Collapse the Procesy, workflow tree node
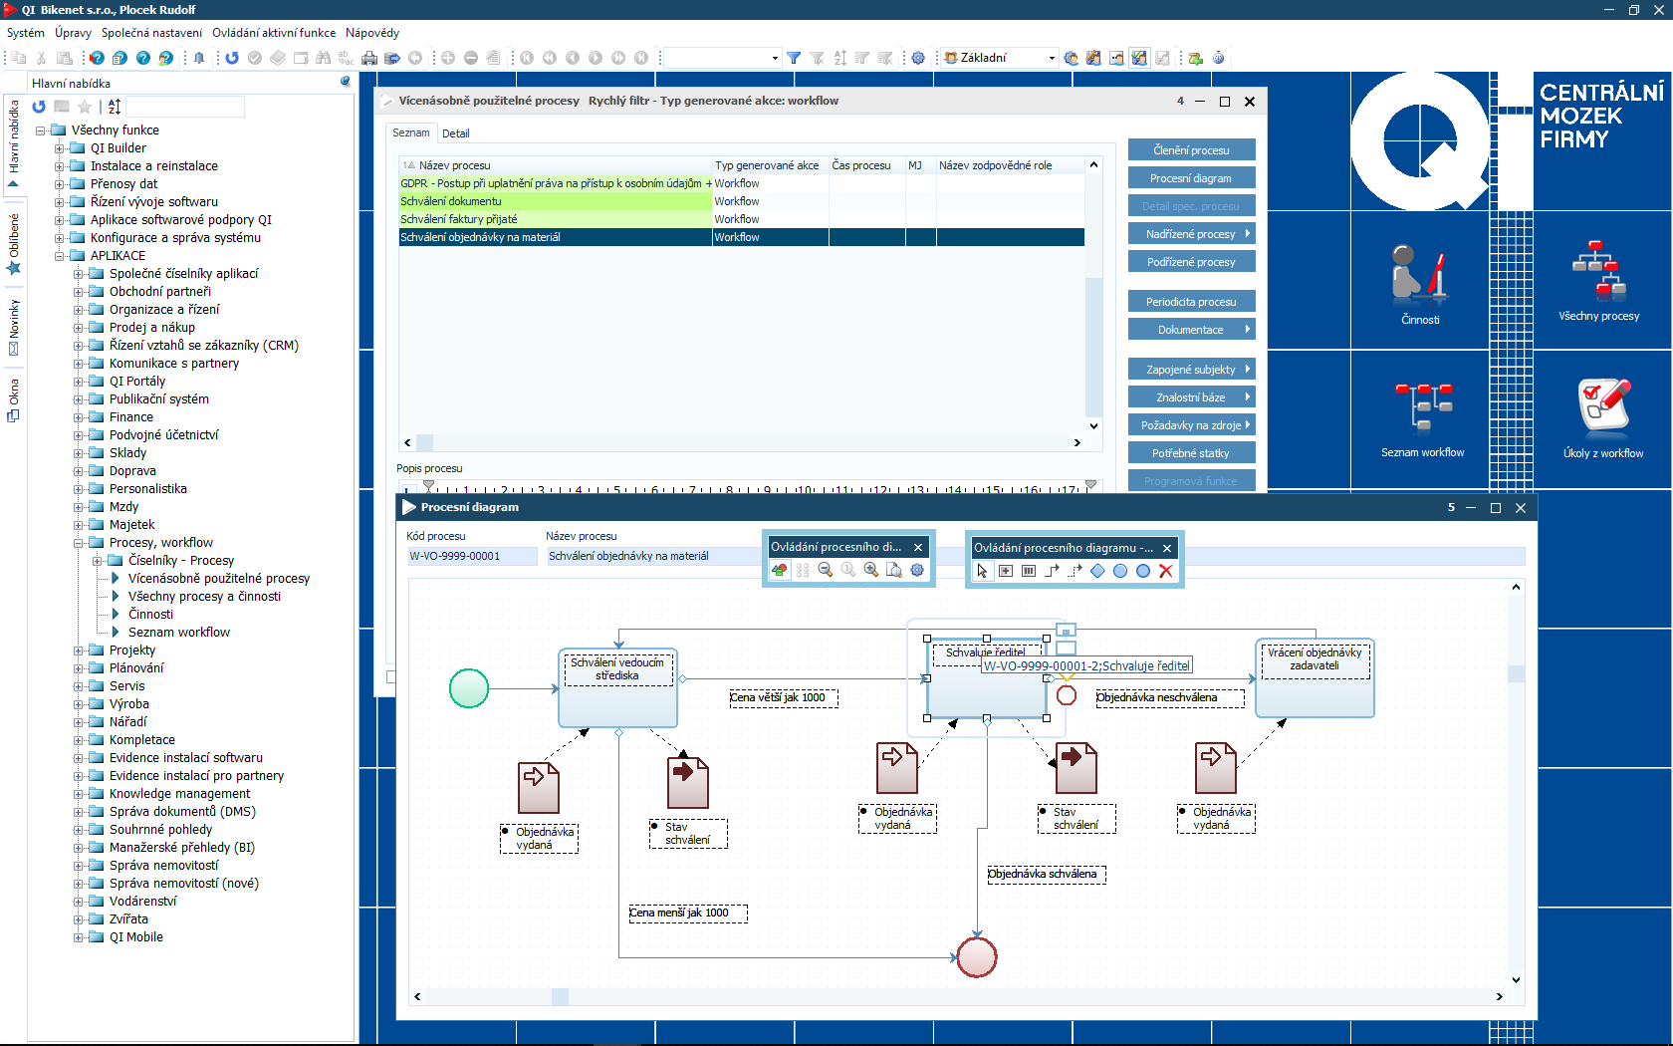Viewport: 1673px width, 1046px height. pos(79,543)
